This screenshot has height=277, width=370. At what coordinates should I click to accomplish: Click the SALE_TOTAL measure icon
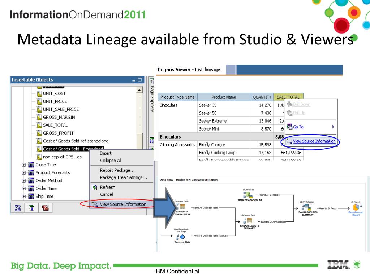(39, 125)
